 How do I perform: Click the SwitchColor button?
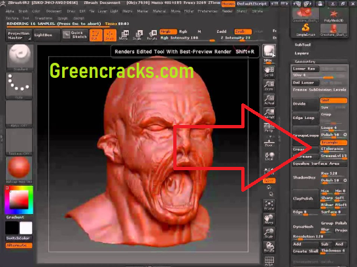tap(19, 238)
